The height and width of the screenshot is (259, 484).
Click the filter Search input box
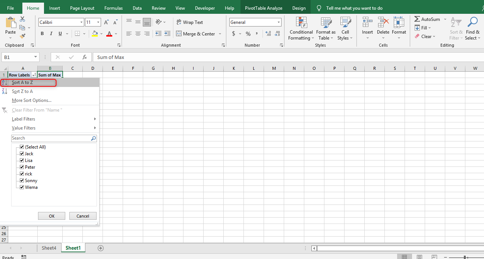click(51, 138)
